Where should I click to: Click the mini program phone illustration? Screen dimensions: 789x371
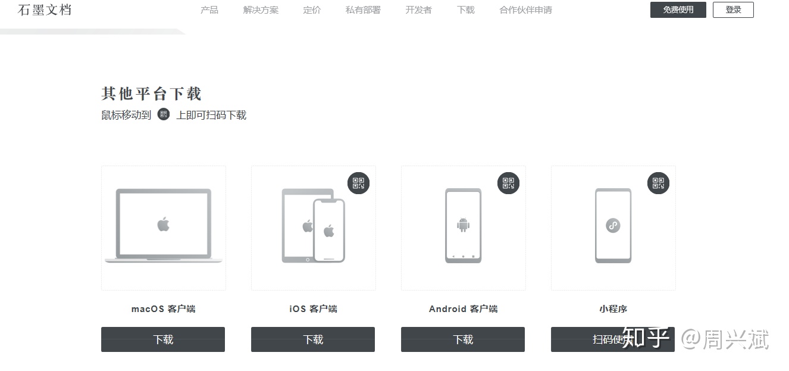click(613, 226)
